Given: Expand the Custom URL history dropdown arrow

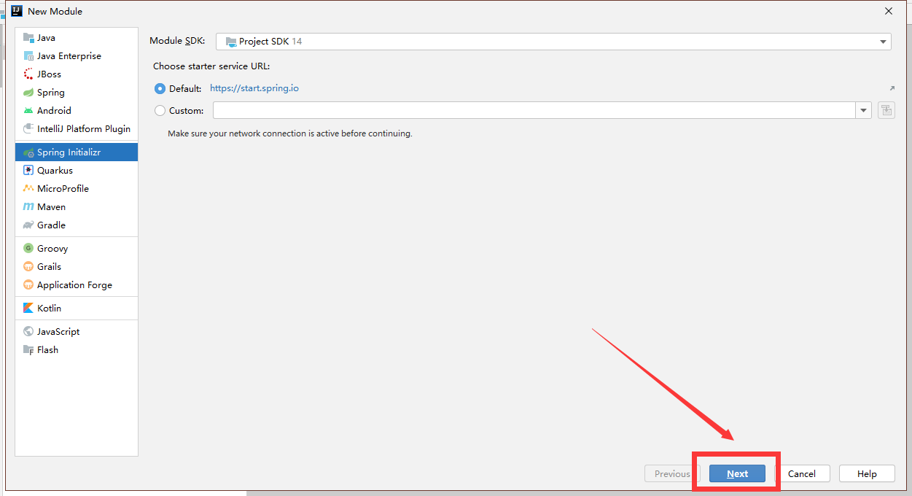Looking at the screenshot, I should point(864,111).
